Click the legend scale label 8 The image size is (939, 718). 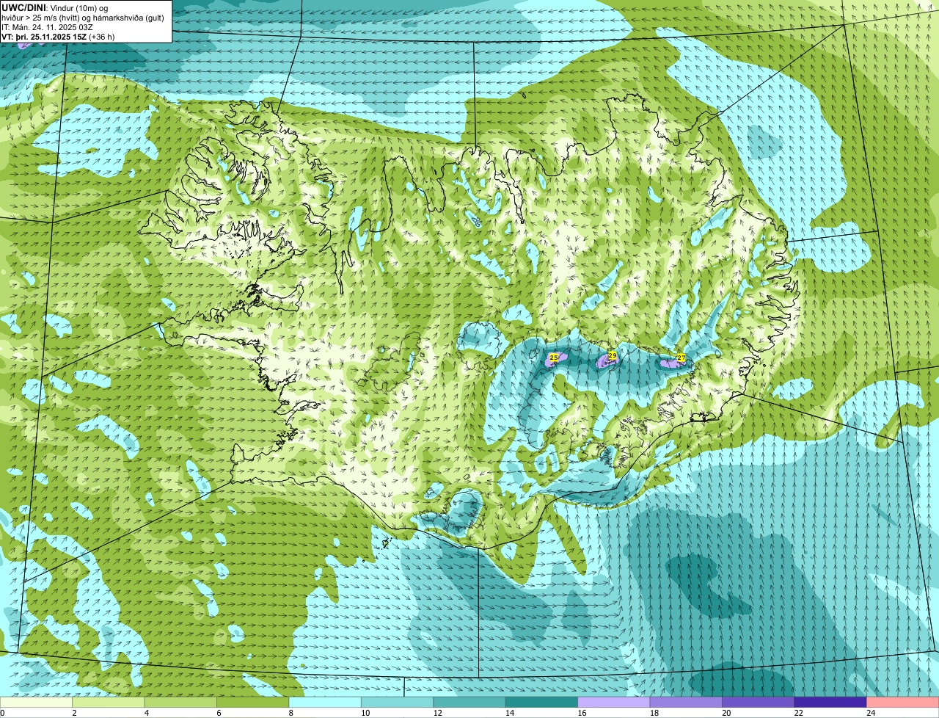[x=291, y=713]
